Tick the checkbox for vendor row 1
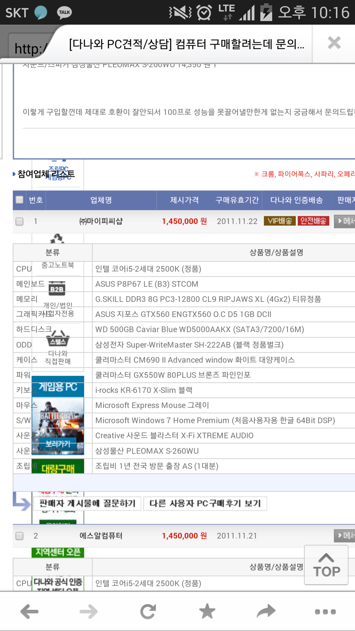 tap(20, 222)
